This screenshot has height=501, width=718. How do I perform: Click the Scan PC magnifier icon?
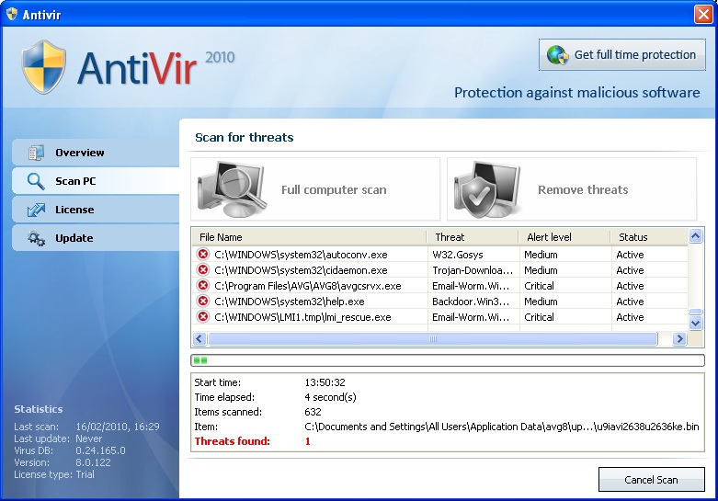[36, 181]
